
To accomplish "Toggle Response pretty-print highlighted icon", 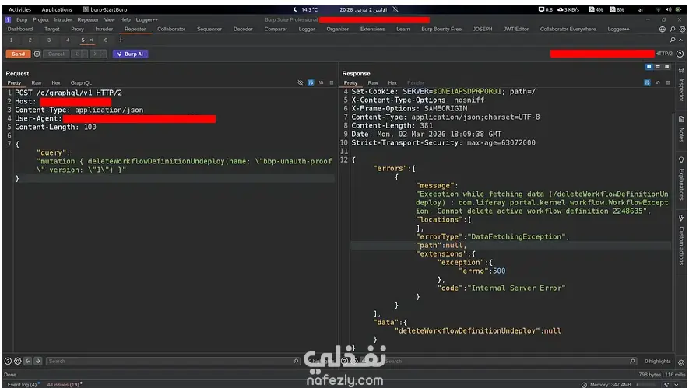I will click(x=647, y=82).
